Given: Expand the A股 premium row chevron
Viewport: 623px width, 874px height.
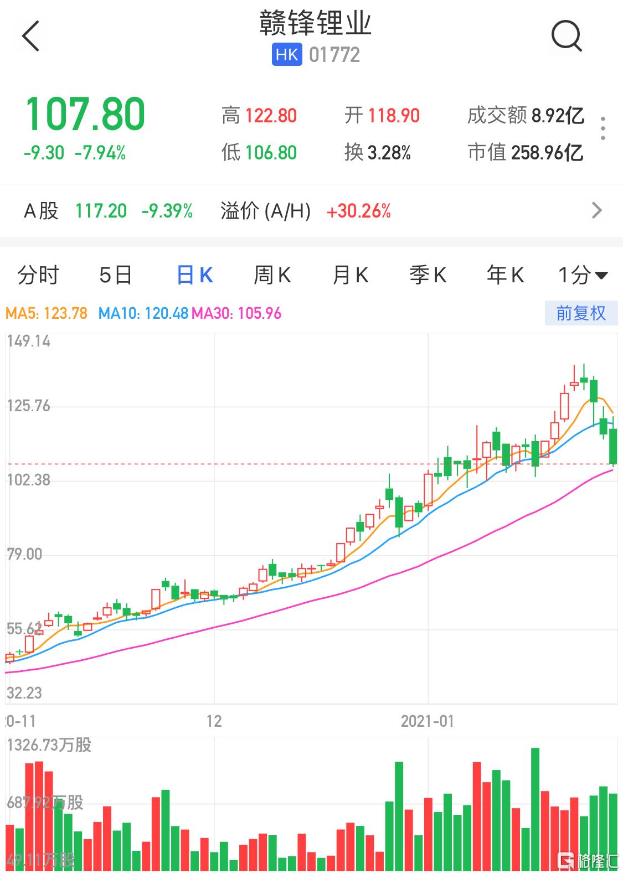Looking at the screenshot, I should pyautogui.click(x=597, y=210).
